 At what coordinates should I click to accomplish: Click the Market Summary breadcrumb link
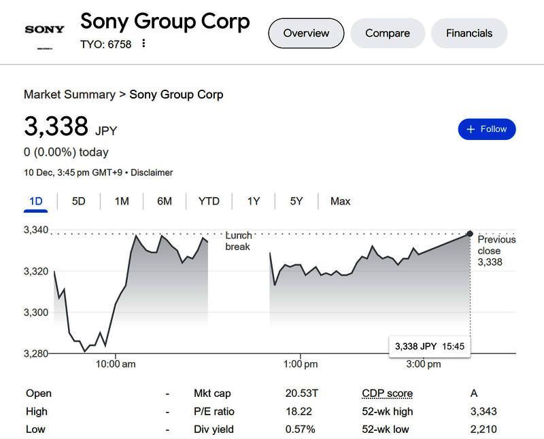(69, 94)
